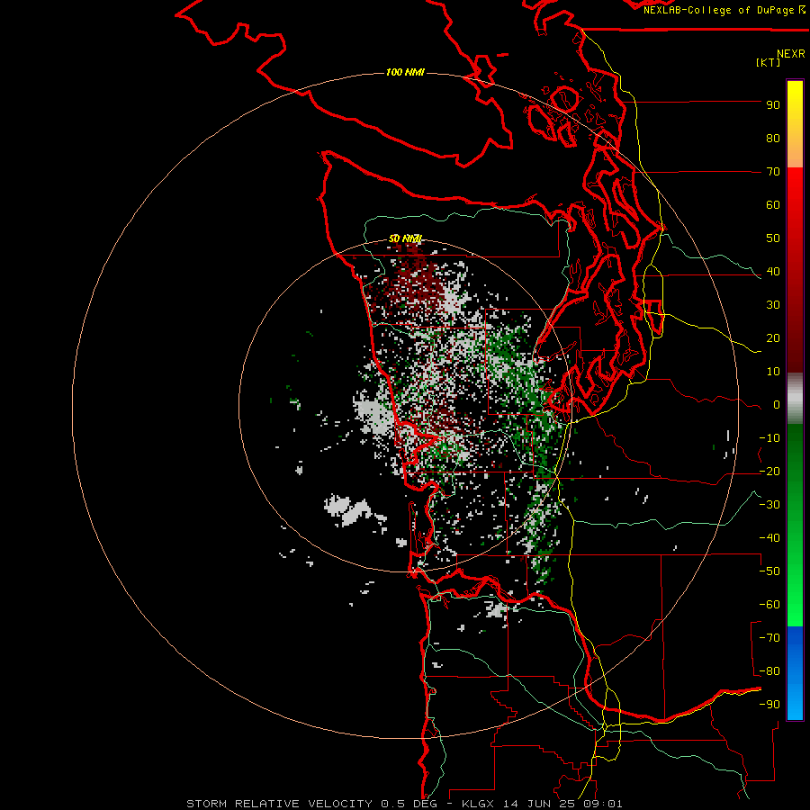
Task: Select the -30 scale label
Action: [x=769, y=505]
